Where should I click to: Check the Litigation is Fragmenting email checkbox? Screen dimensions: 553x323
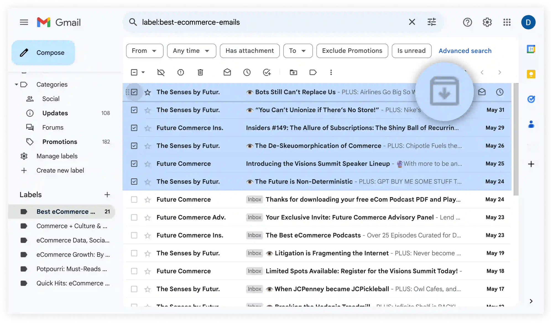click(134, 253)
